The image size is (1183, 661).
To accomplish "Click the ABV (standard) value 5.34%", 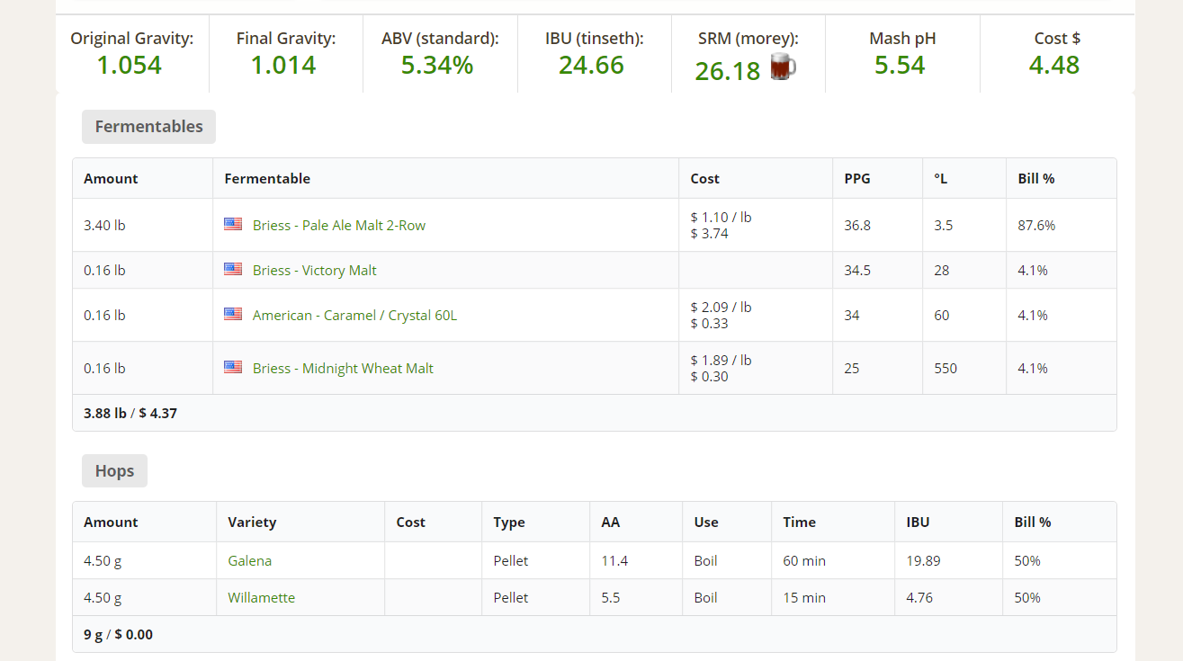I will 437,65.
